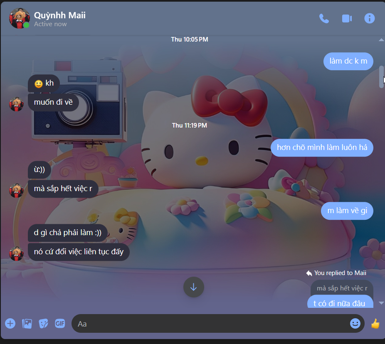Click the scrollbar down arrow
Screen dimensions: 385x344
click(381, 303)
